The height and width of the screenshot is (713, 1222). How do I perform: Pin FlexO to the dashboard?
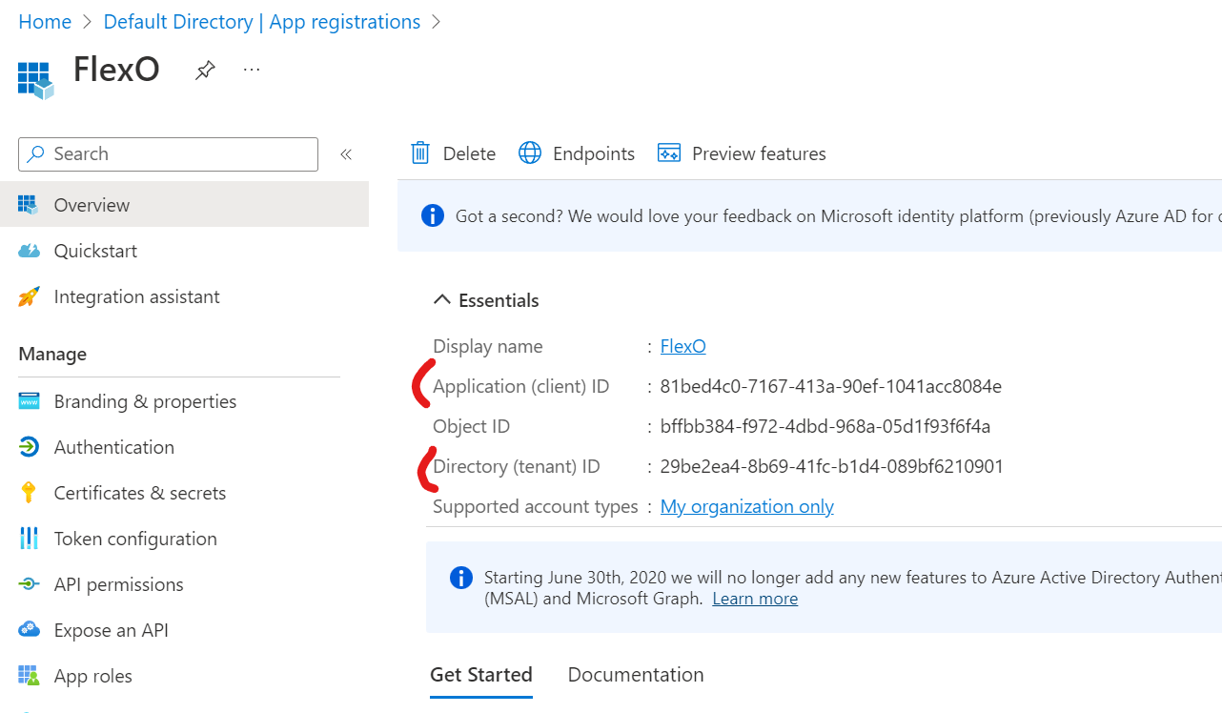(x=205, y=71)
